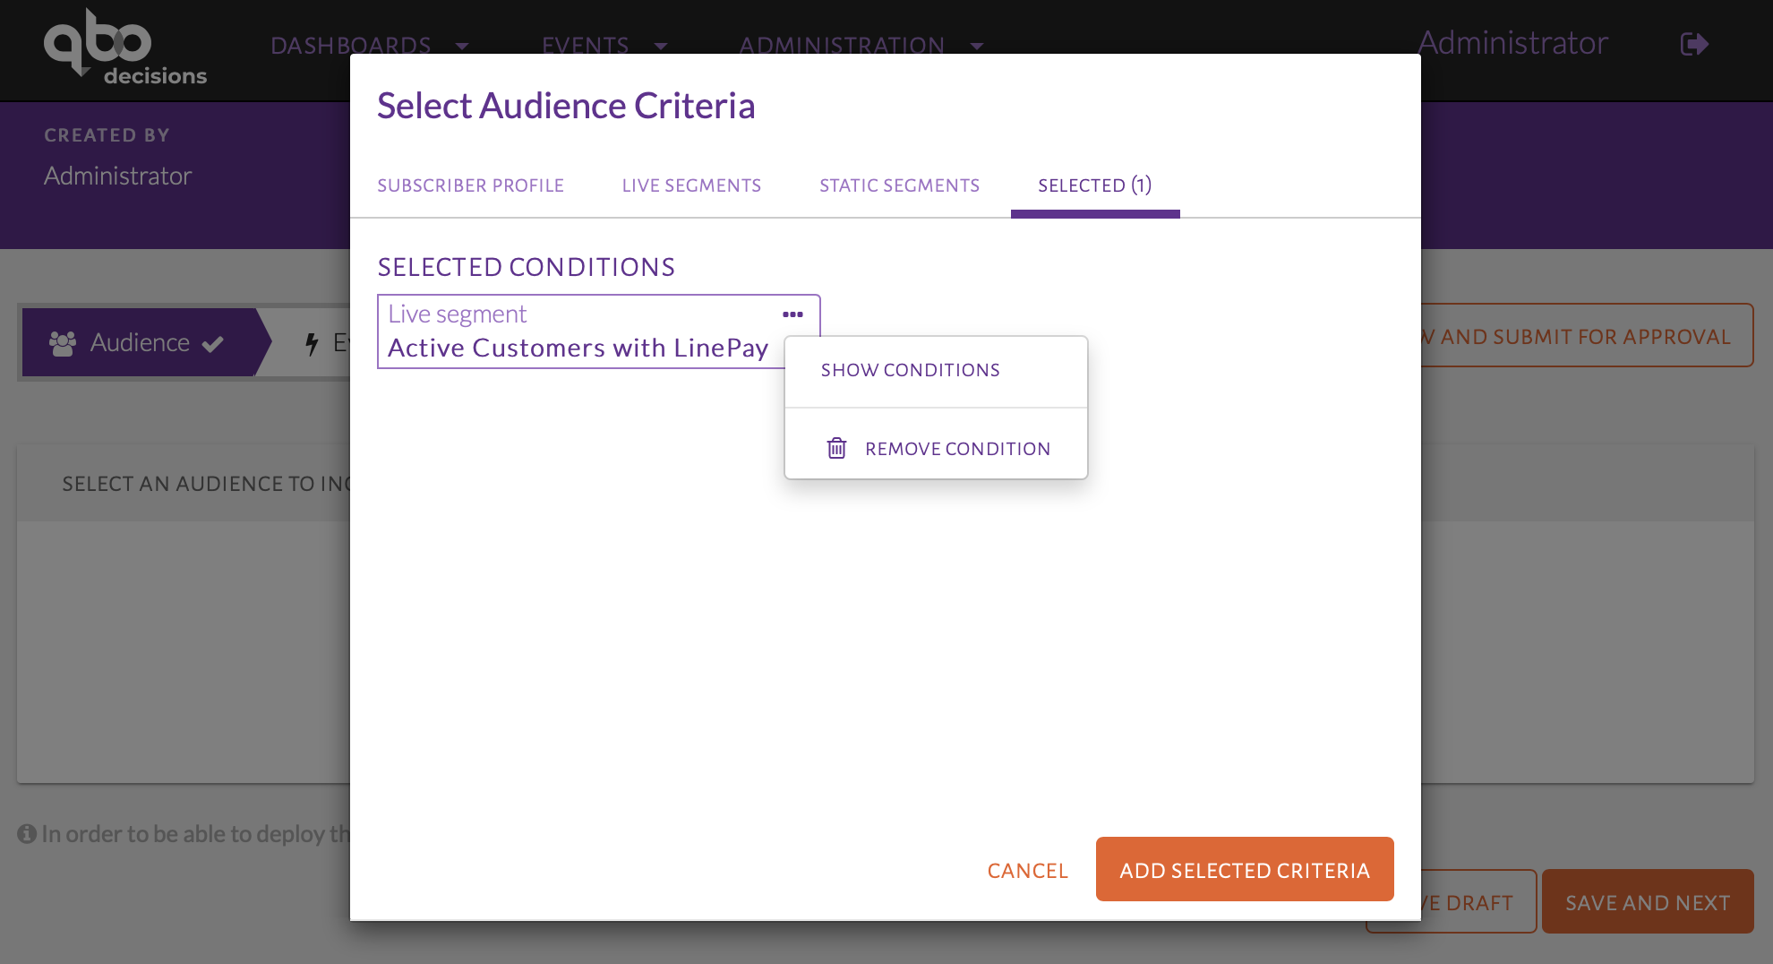
Task: Open the Dashboards menu
Action: (x=351, y=45)
